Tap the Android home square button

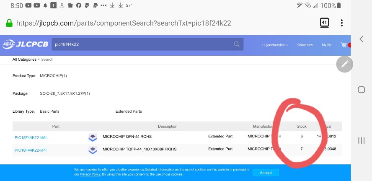click(x=362, y=90)
